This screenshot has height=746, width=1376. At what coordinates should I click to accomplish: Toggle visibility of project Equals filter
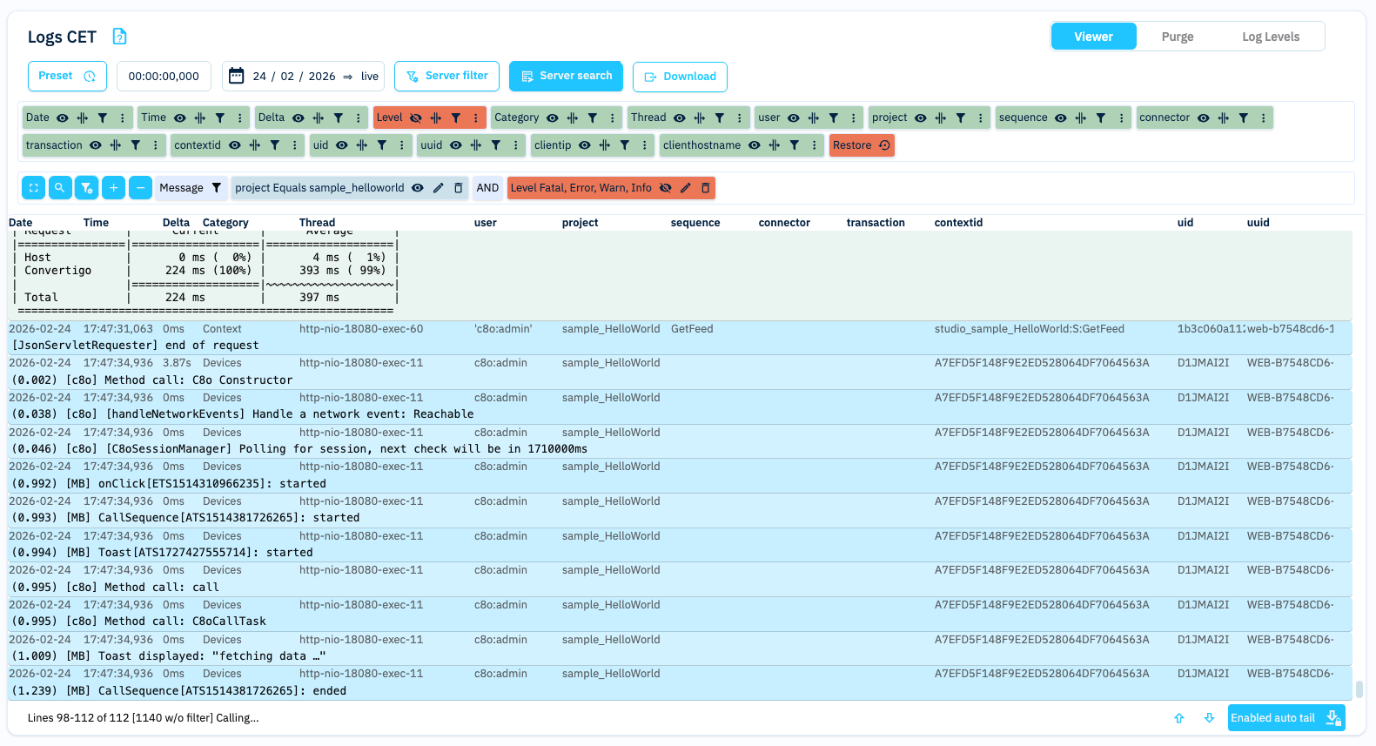coord(418,188)
